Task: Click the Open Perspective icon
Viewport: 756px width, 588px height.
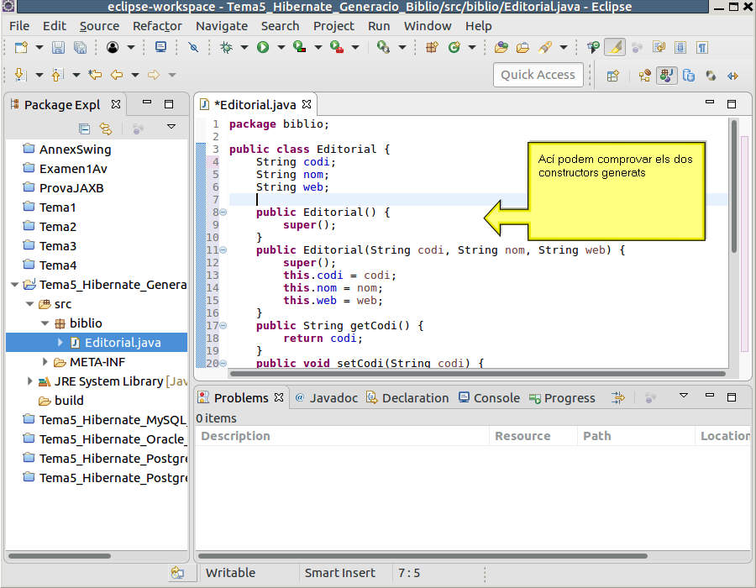Action: [613, 75]
